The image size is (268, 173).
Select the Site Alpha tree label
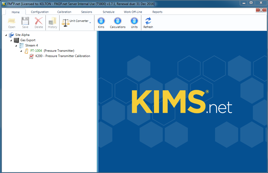[x=22, y=35]
